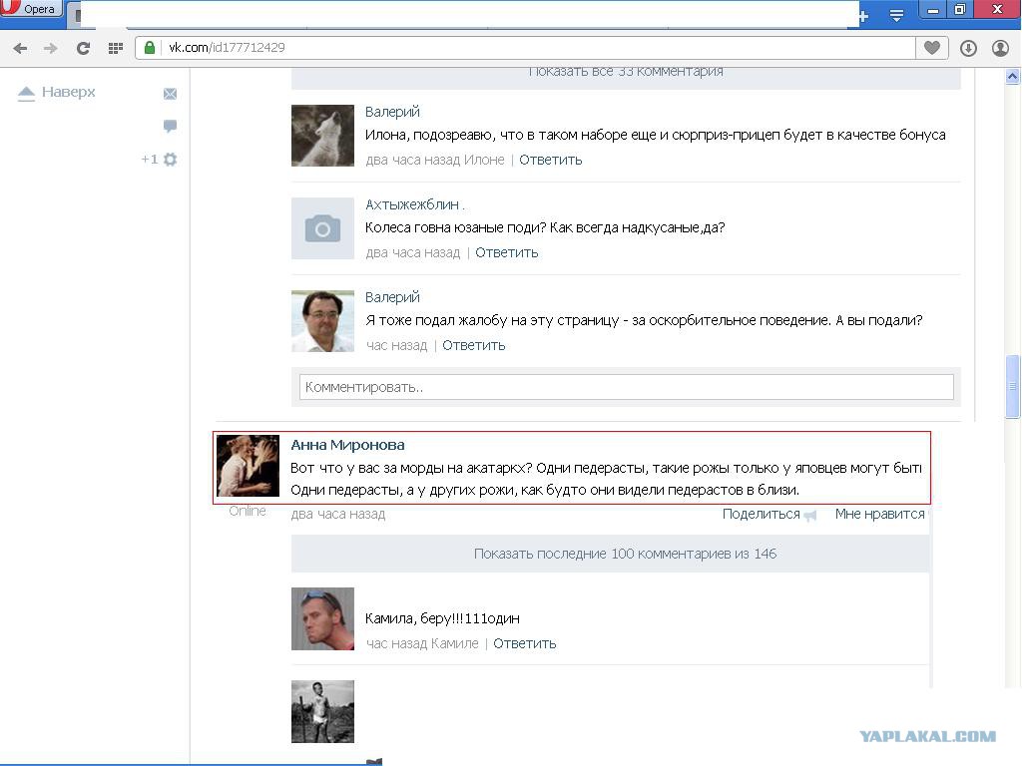Screen dimensions: 1022x766
Task: Expand the tab menu icon beside the new tab button
Action: (x=897, y=16)
